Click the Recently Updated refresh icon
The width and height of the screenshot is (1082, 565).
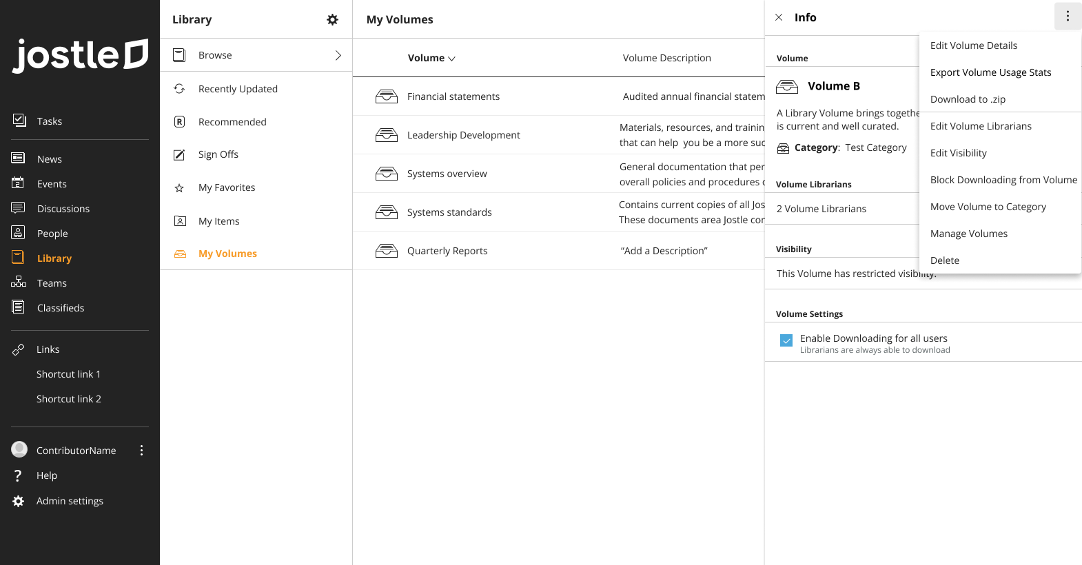click(x=179, y=89)
